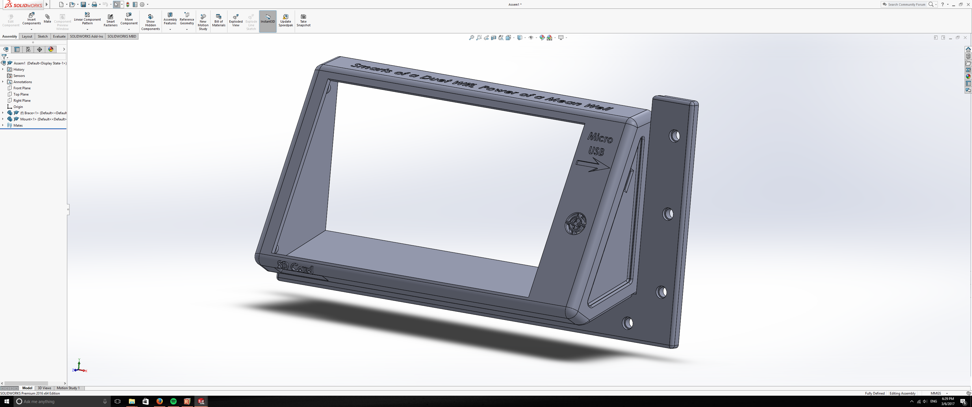The height and width of the screenshot is (407, 972).
Task: Switch to the 3D Views bottom tab
Action: pos(44,388)
